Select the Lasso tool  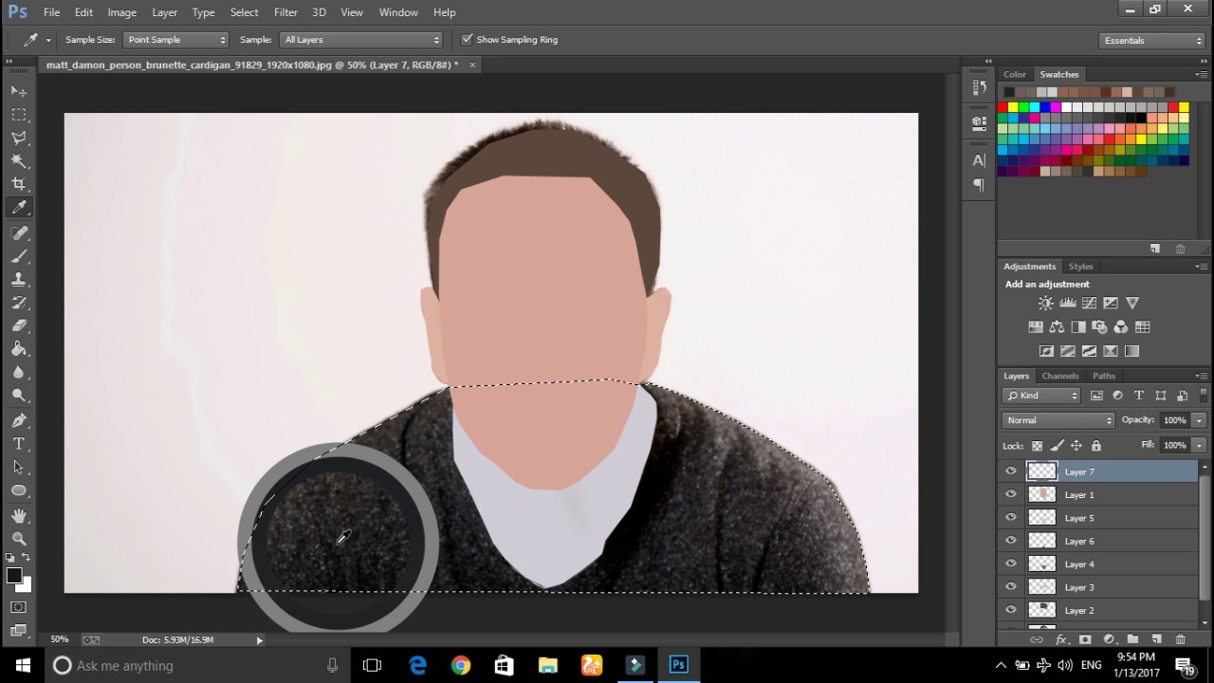point(19,138)
